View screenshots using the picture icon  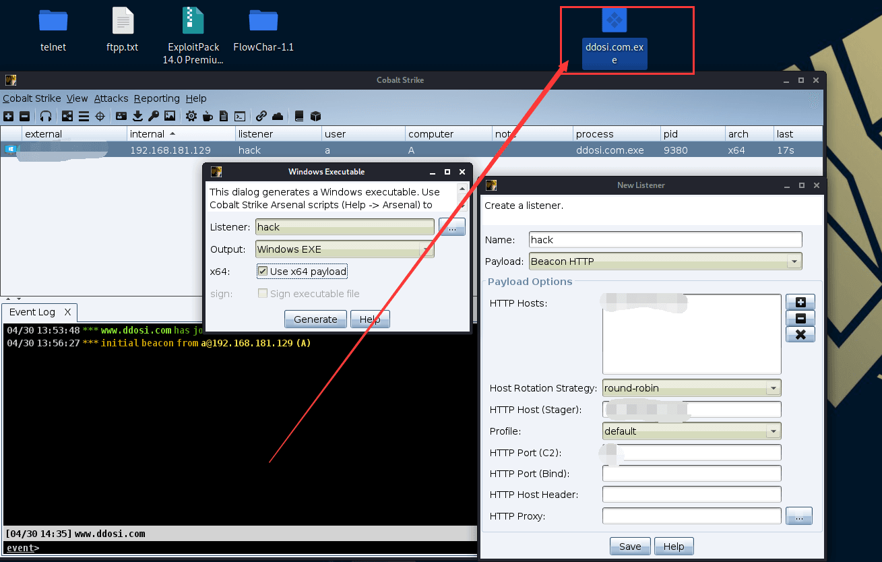170,116
